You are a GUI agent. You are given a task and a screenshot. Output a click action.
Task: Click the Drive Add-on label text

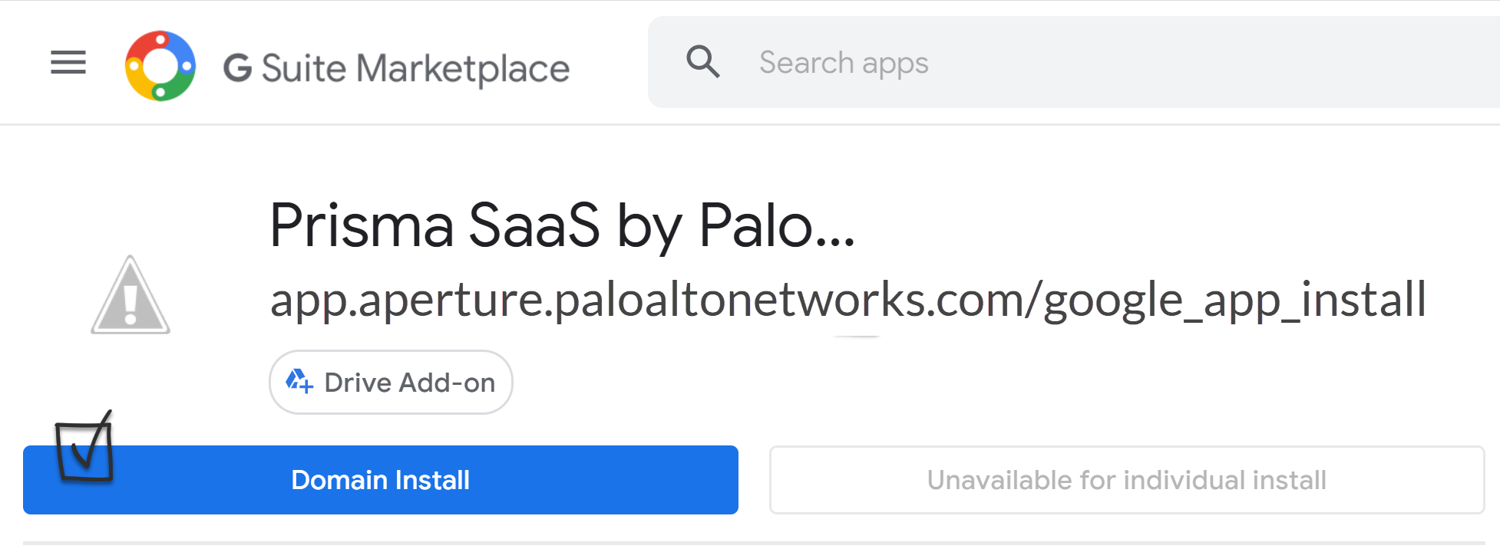[x=410, y=382]
